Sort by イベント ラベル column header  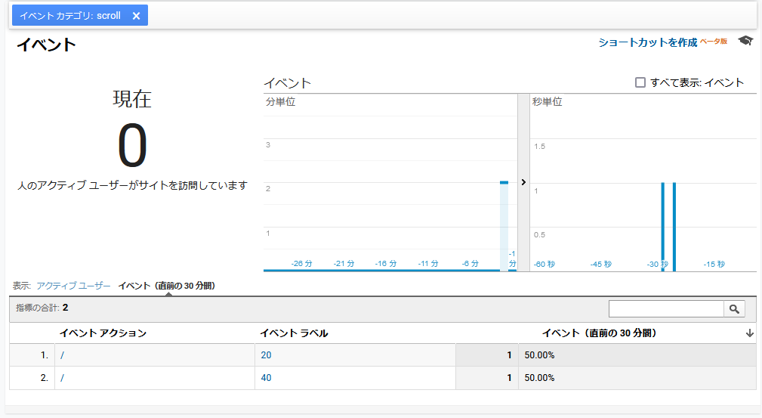tap(294, 333)
